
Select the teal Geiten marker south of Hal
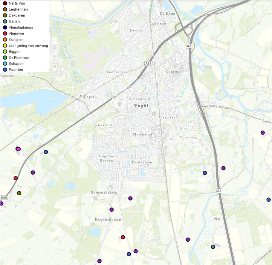coord(213,247)
